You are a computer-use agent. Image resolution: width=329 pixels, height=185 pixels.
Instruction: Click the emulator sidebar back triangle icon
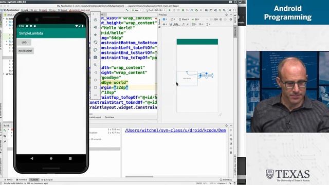pyautogui.click(x=96, y=72)
